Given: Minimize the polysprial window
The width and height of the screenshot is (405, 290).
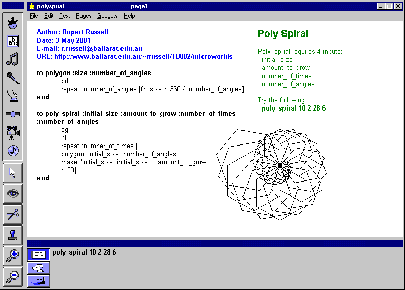Looking at the screenshot, I should (x=381, y=6).
